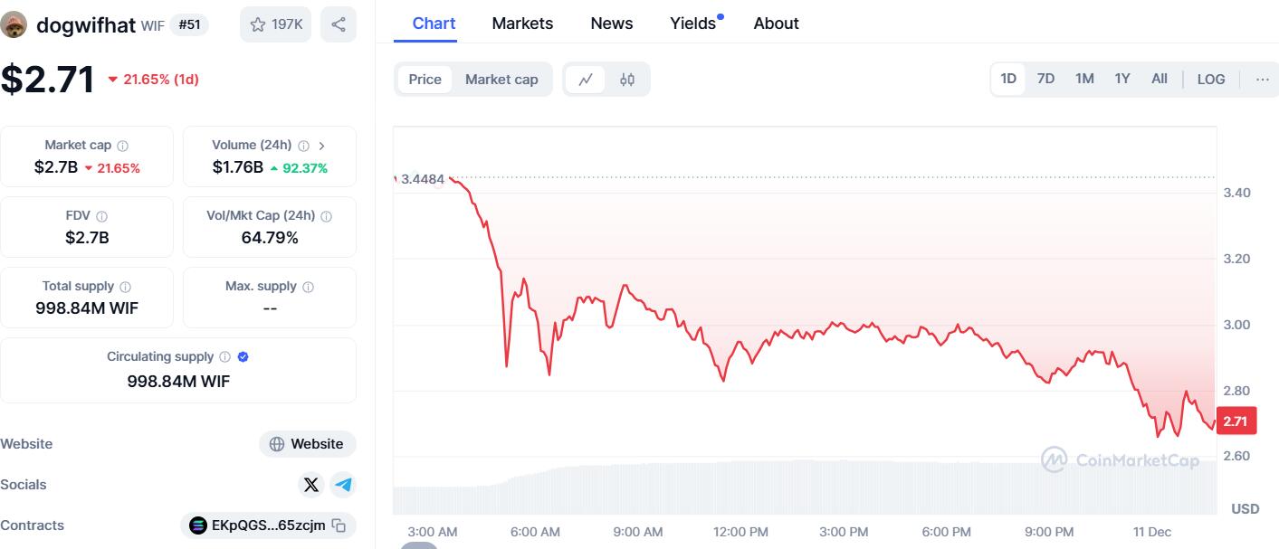This screenshot has width=1279, height=549.
Task: Click the 2.71 current price marker
Action: 1236,421
